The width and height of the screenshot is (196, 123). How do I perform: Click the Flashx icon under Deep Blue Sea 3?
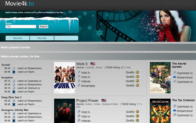[13, 104]
